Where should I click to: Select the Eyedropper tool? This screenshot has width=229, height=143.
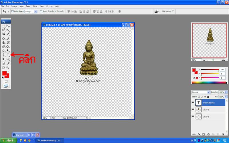point(8,63)
